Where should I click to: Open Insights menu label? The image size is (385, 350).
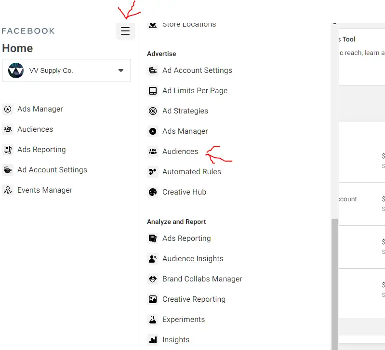[x=176, y=340]
